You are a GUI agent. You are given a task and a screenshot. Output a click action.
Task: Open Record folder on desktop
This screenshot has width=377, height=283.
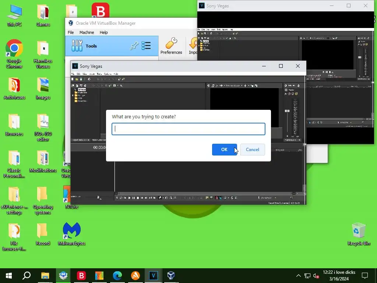pyautogui.click(x=43, y=234)
